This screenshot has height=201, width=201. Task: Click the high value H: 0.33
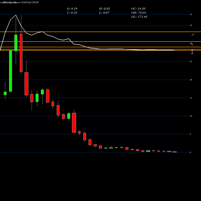pyautogui.click(x=105, y=8)
